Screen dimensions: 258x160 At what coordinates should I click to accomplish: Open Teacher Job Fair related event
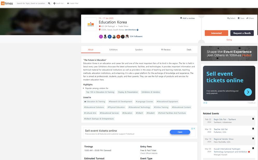[x=221, y=129]
